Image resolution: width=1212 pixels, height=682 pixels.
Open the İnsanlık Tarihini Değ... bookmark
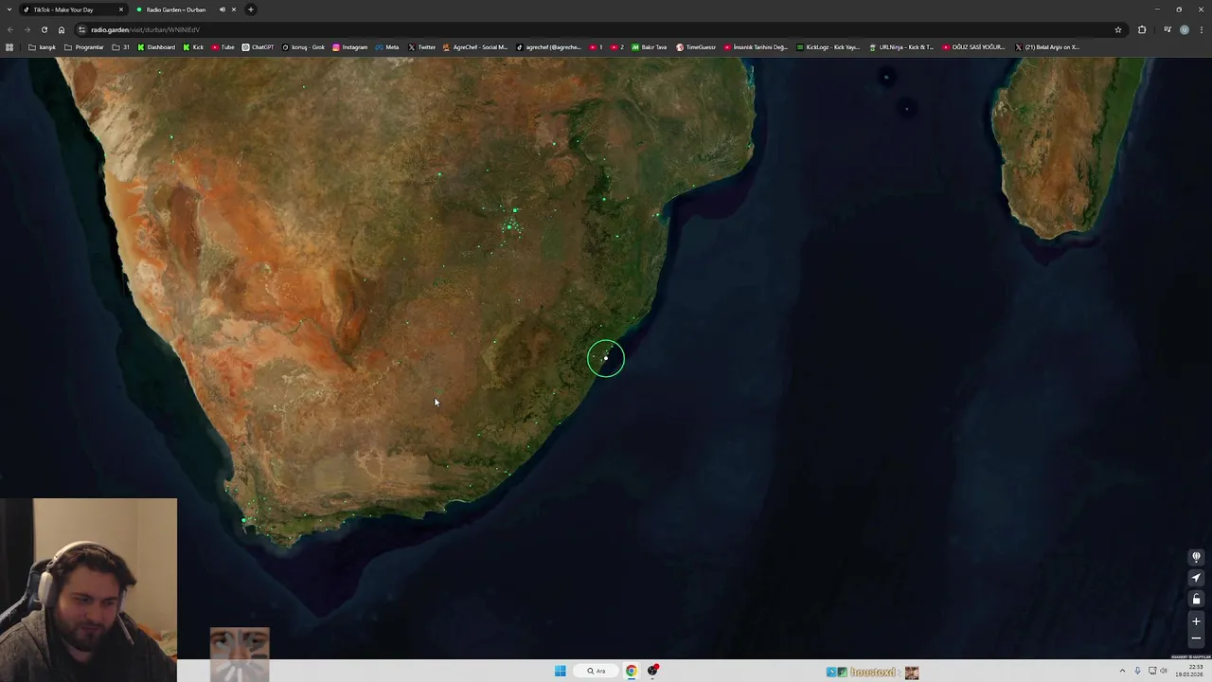coord(756,47)
